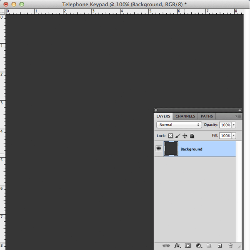Toggle lock all padlock icon

click(x=192, y=136)
